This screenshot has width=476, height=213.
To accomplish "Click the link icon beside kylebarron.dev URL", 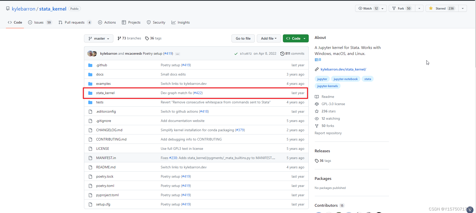I will (x=317, y=69).
